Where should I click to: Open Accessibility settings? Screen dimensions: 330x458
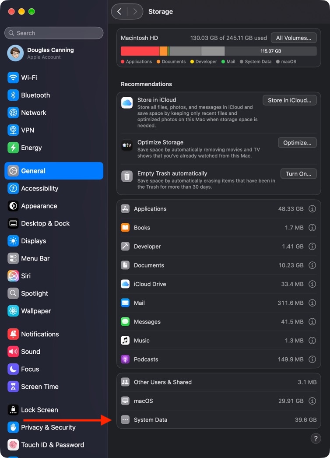point(54,188)
